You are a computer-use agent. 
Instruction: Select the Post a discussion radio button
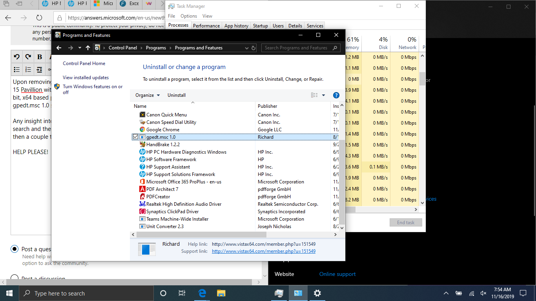15,278
